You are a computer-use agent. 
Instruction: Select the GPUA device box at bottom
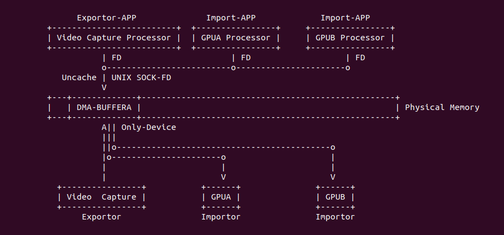221,197
